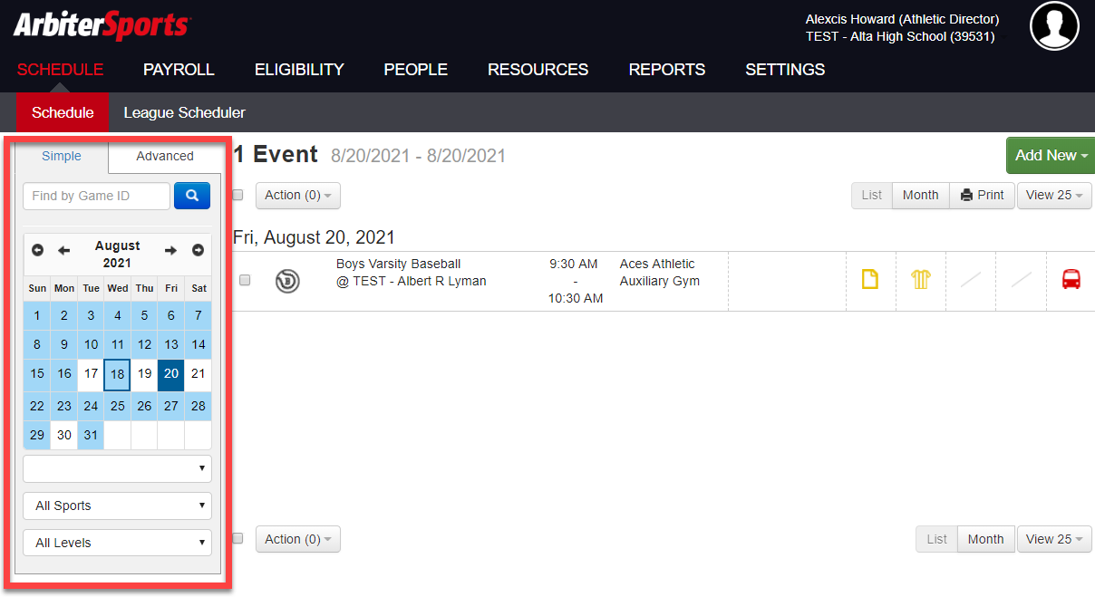Select August 31 in the calendar
Image resolution: width=1095 pixels, height=597 pixels.
click(91, 435)
